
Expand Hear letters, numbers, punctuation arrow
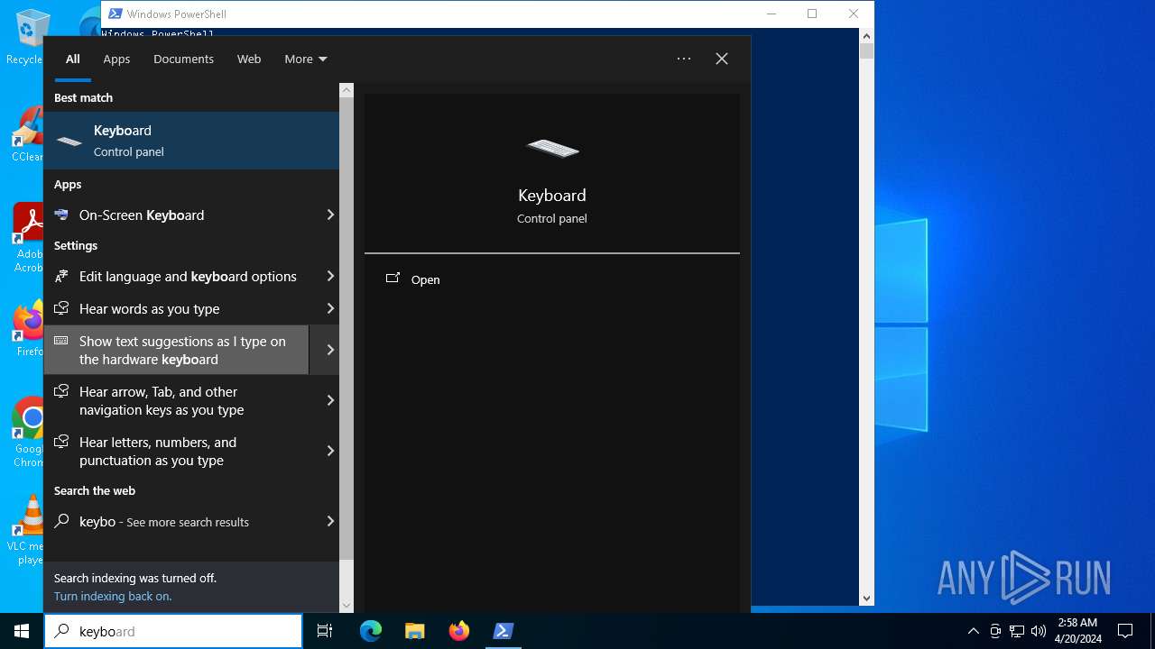click(330, 451)
